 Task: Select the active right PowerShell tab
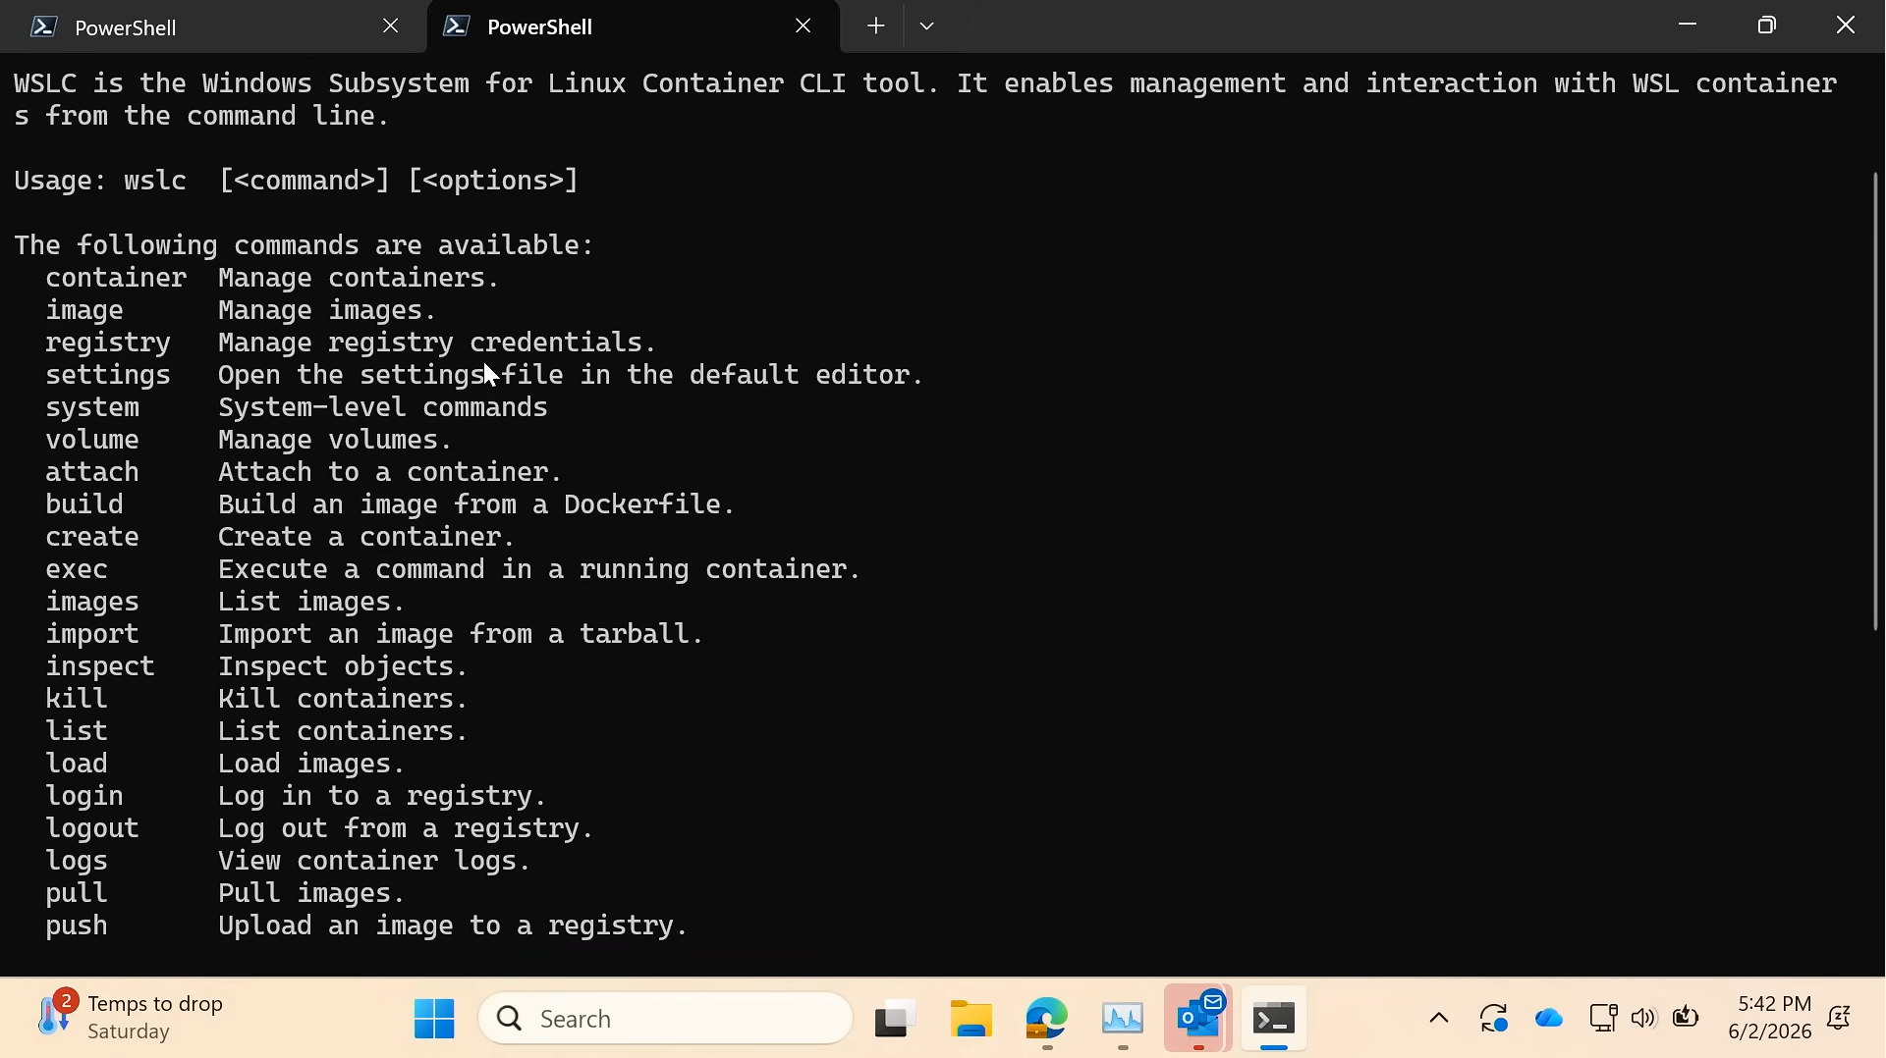tap(634, 26)
